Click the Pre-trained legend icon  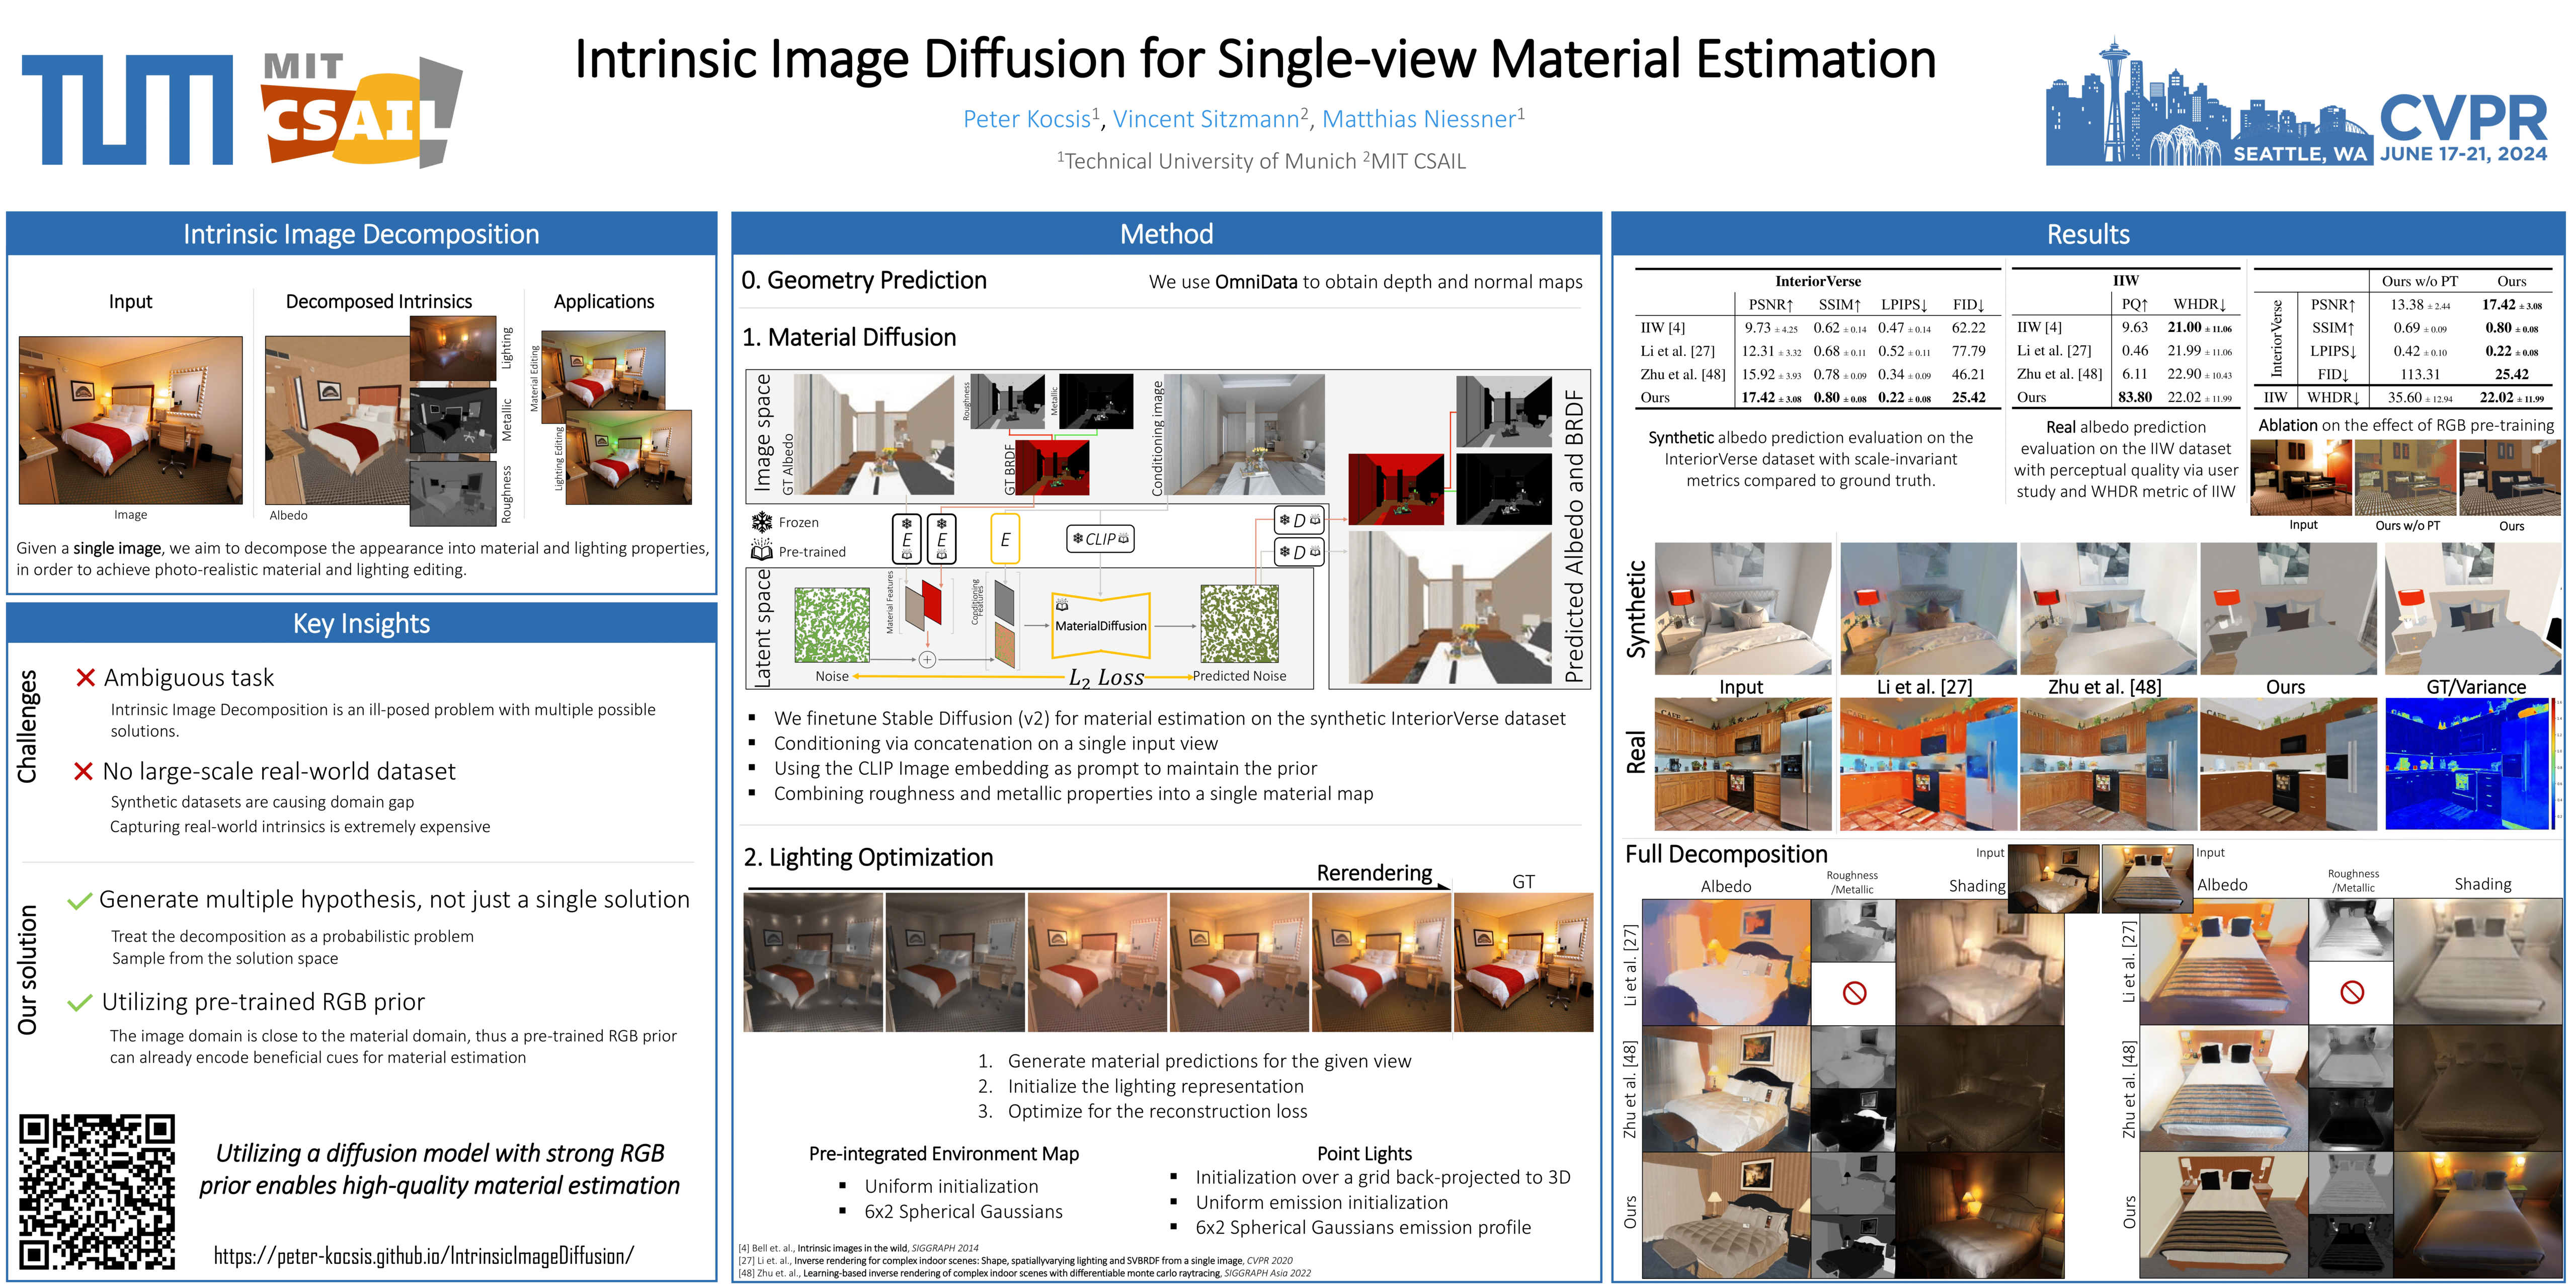pos(762,550)
